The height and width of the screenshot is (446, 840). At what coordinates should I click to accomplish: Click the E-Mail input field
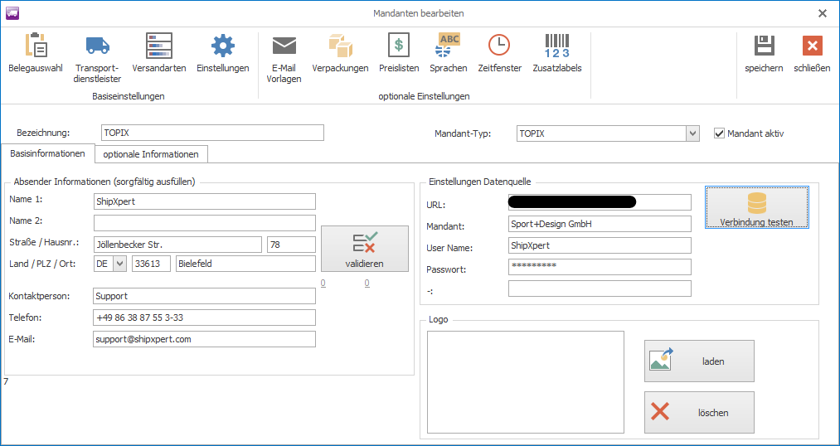[x=205, y=339]
